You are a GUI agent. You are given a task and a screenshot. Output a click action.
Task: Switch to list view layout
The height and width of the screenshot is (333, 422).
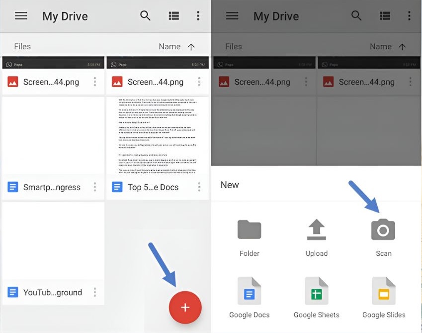173,15
